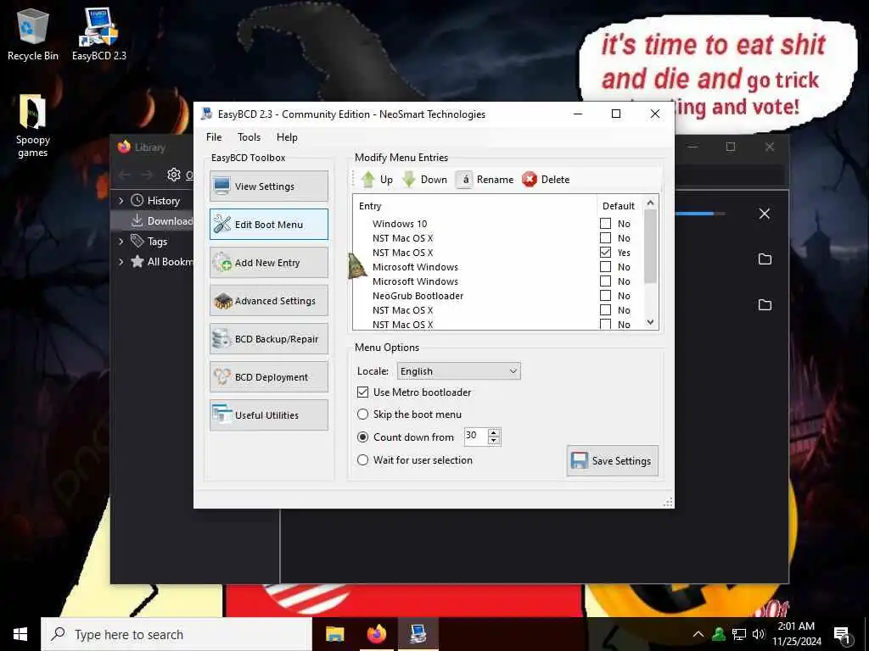Increase countdown with spinner up arrow
The height and width of the screenshot is (651, 869).
tap(494, 432)
